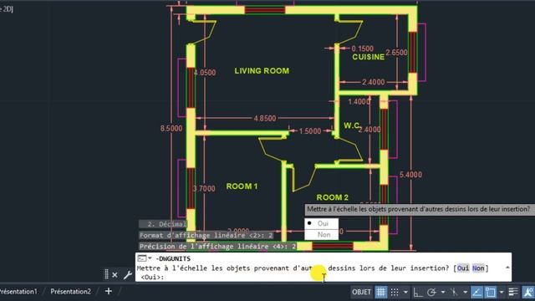This screenshot has height=301, width=535.
Task: Toggle the grid display icon
Action: click(x=381, y=292)
